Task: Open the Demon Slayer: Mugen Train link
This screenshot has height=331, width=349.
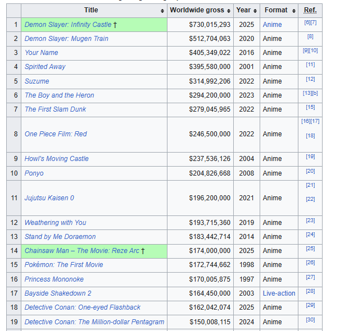Action: pyautogui.click(x=66, y=39)
